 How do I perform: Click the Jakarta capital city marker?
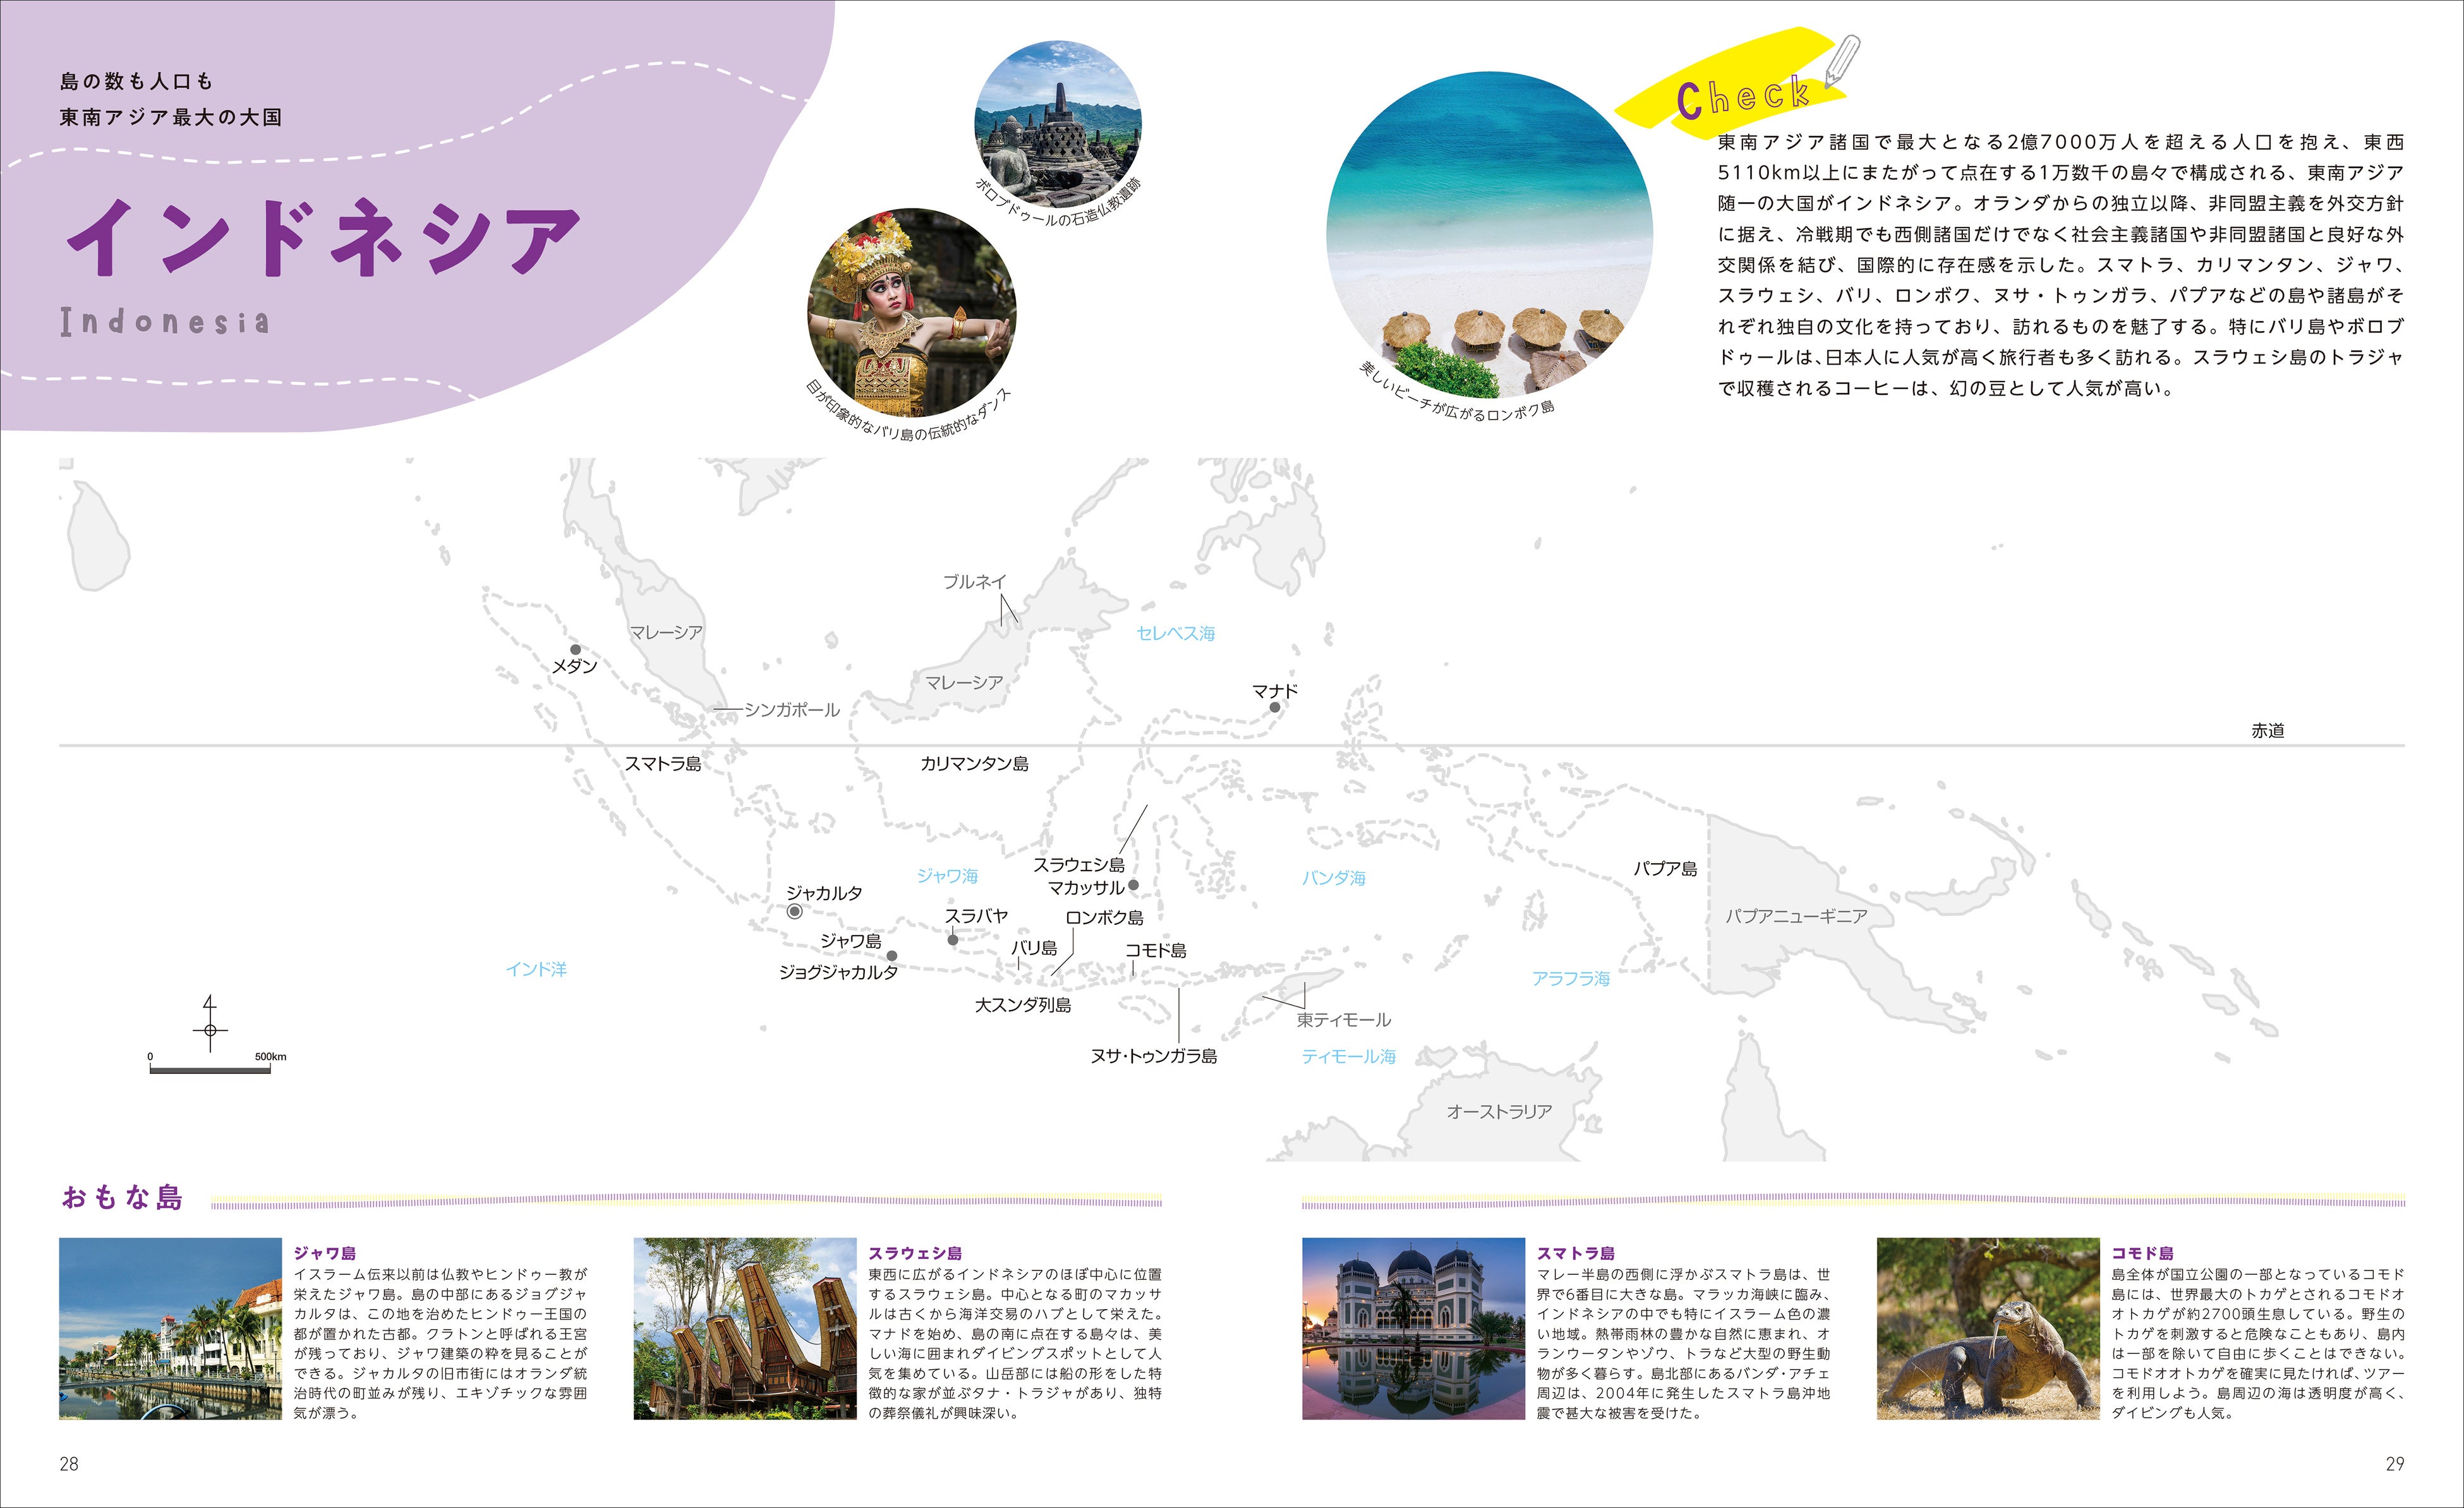pyautogui.click(x=794, y=911)
